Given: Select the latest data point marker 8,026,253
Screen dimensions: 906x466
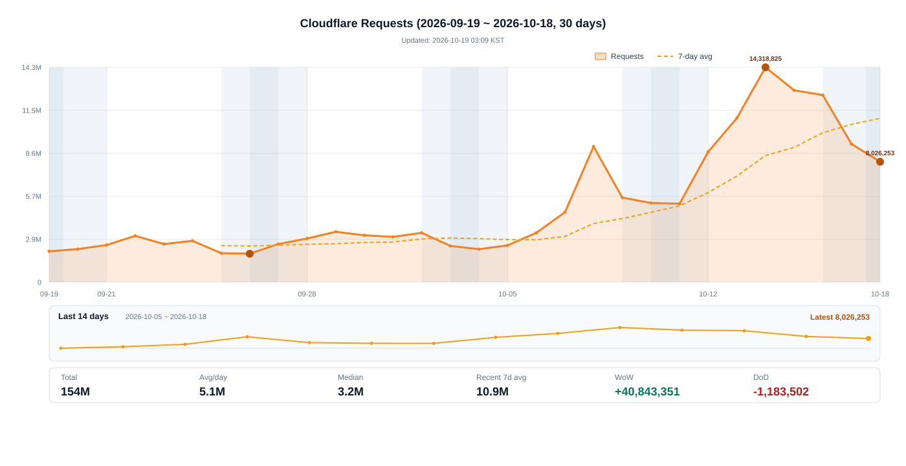Looking at the screenshot, I should coord(880,162).
